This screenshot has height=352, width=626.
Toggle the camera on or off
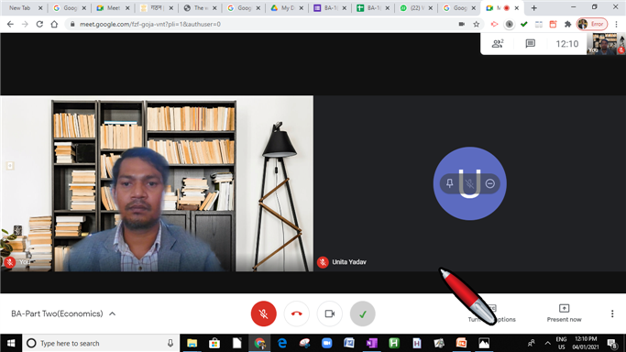[x=330, y=313]
